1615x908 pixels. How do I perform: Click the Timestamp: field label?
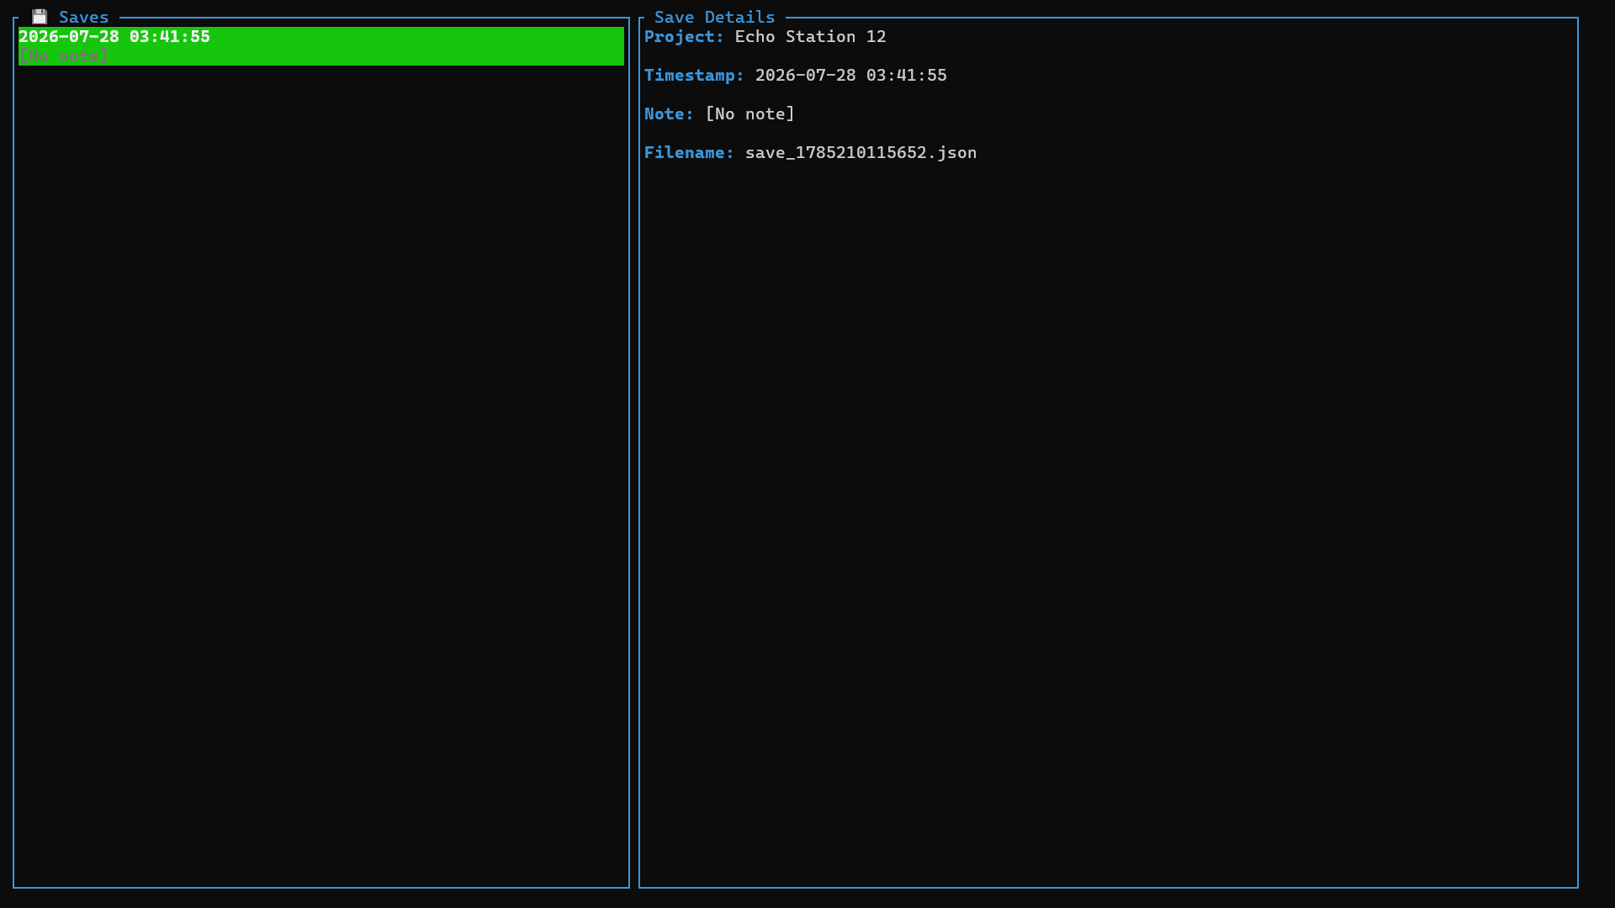click(695, 76)
